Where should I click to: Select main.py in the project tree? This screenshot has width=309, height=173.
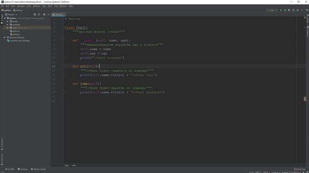[14, 31]
